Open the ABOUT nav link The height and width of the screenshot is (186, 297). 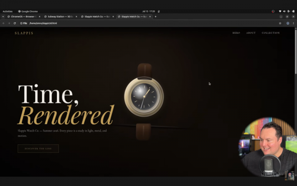tap(251, 33)
